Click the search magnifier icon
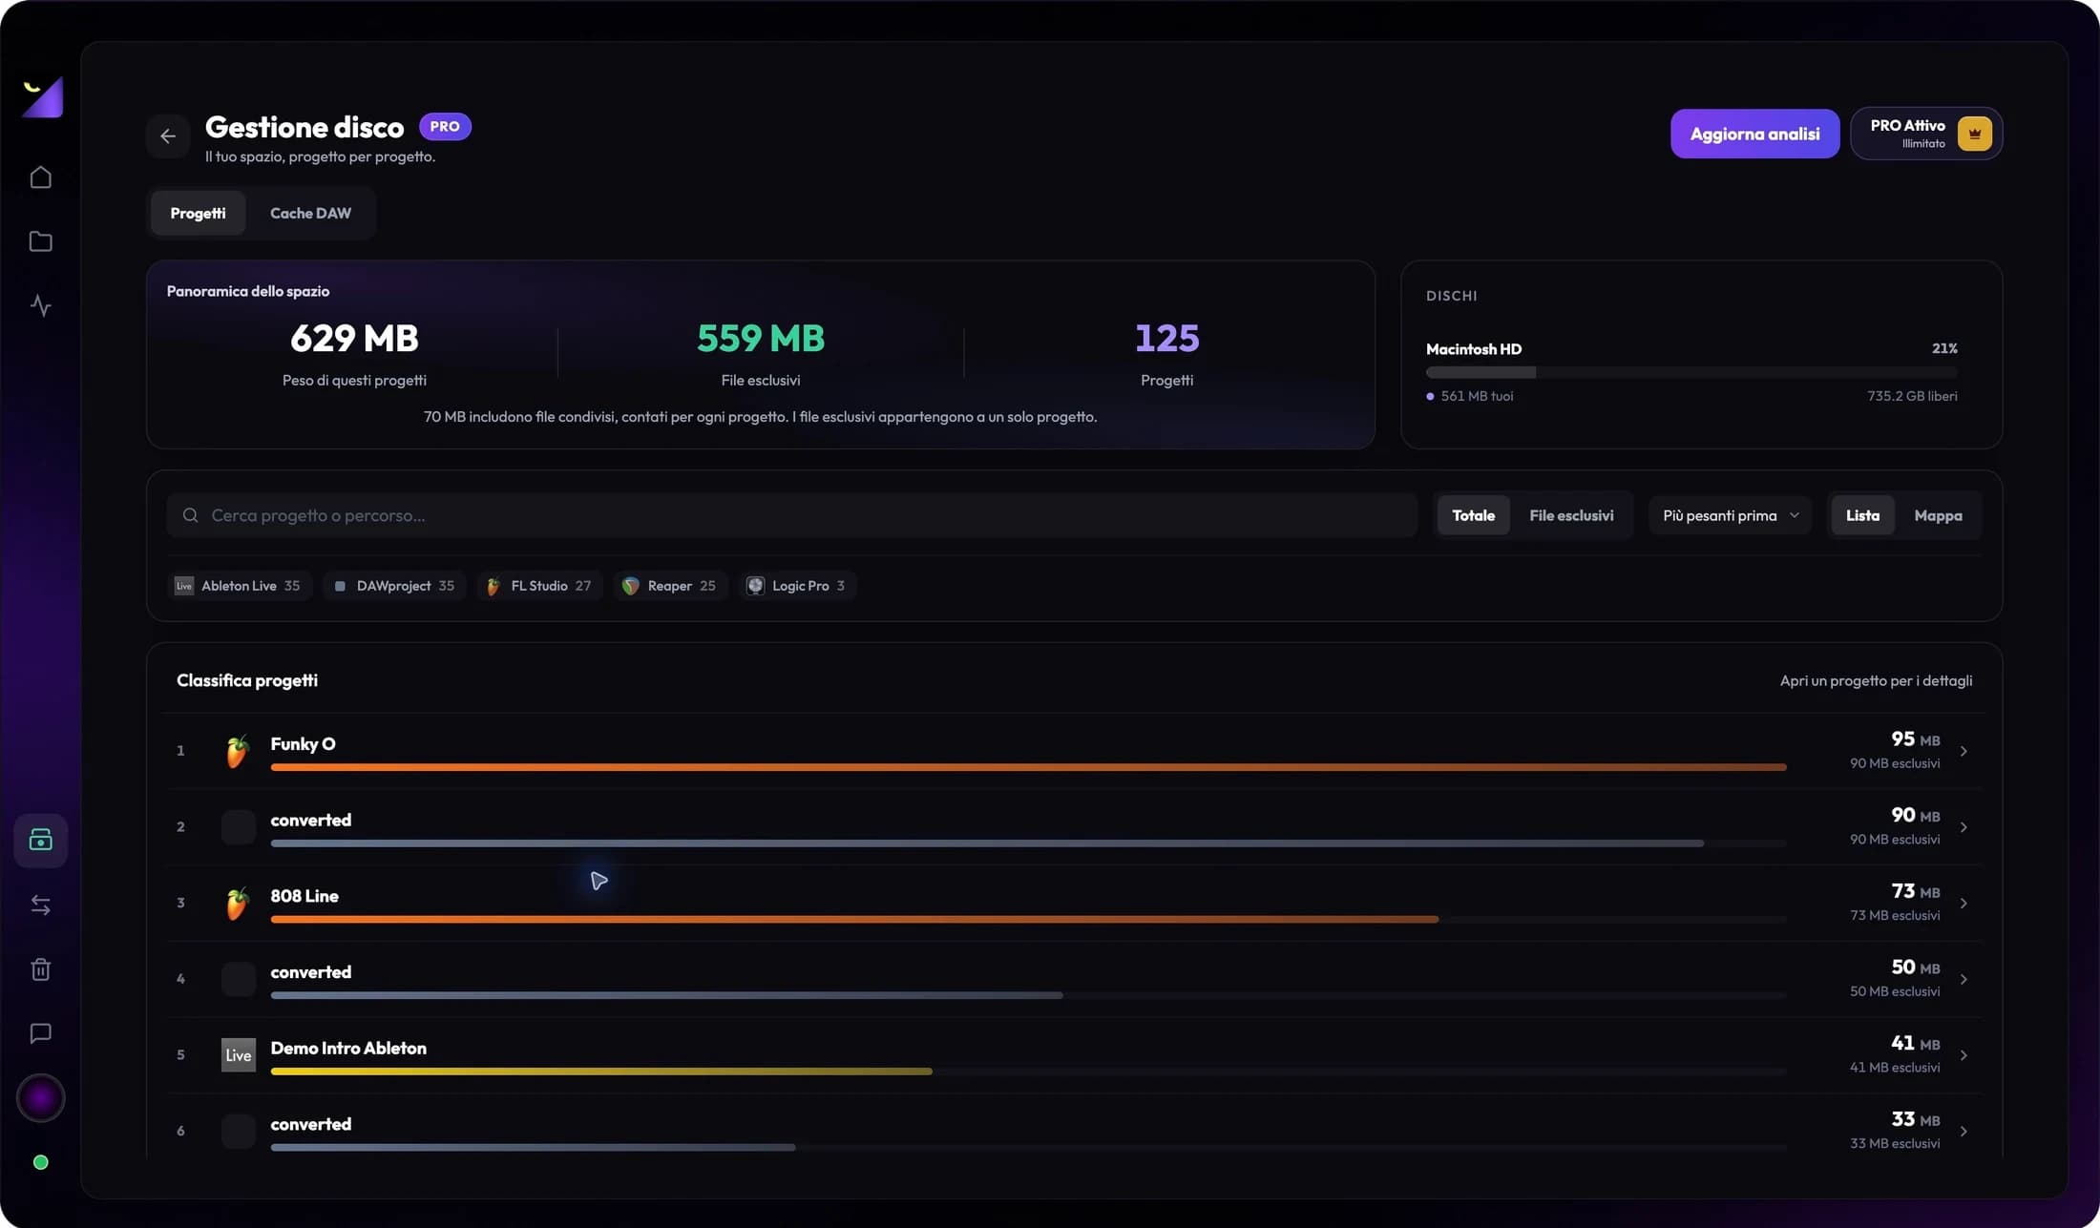2100x1228 pixels. [191, 515]
